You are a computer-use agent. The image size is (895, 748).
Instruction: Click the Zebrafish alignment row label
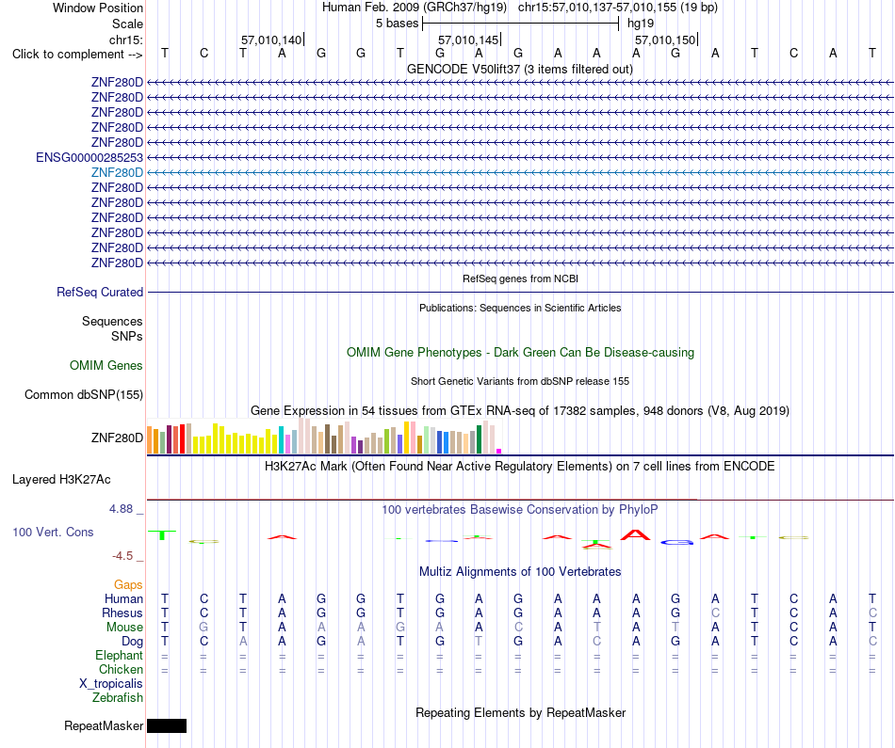(x=118, y=697)
